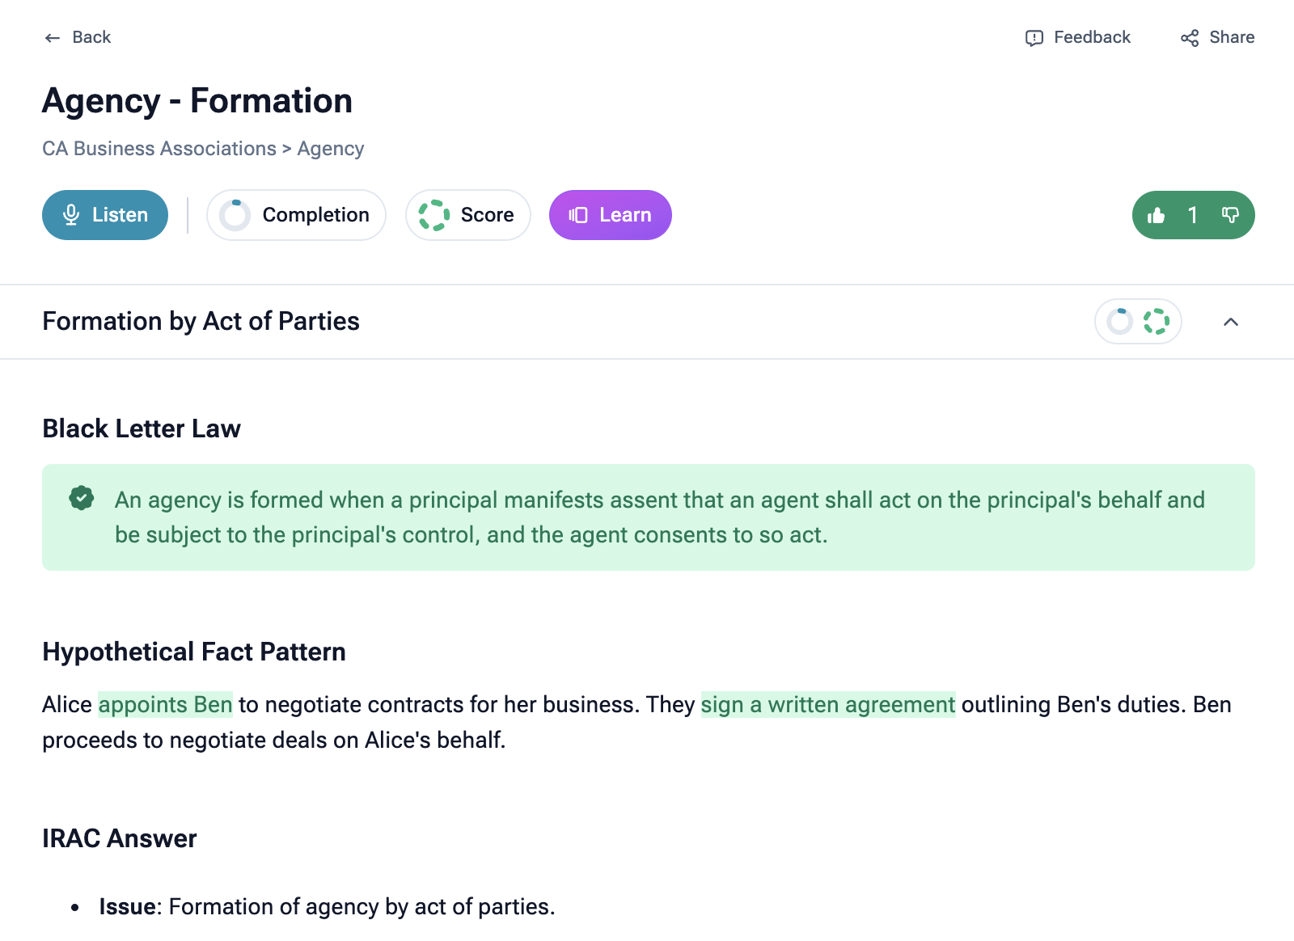The width and height of the screenshot is (1294, 941).
Task: Click the section completion and score indicators
Action: [x=1138, y=322]
